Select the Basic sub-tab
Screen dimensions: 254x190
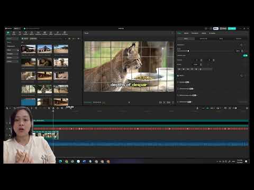coord(186,39)
